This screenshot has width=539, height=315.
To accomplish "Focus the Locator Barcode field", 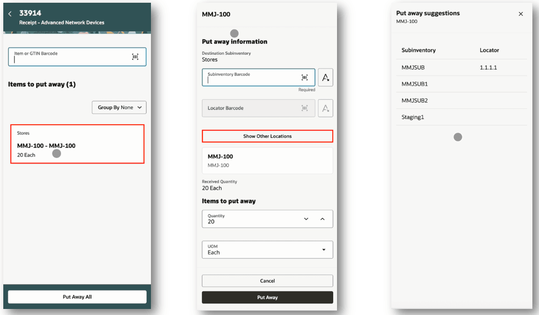I will (x=259, y=108).
